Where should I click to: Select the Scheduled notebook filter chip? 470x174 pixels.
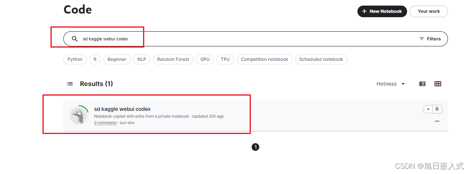(321, 59)
